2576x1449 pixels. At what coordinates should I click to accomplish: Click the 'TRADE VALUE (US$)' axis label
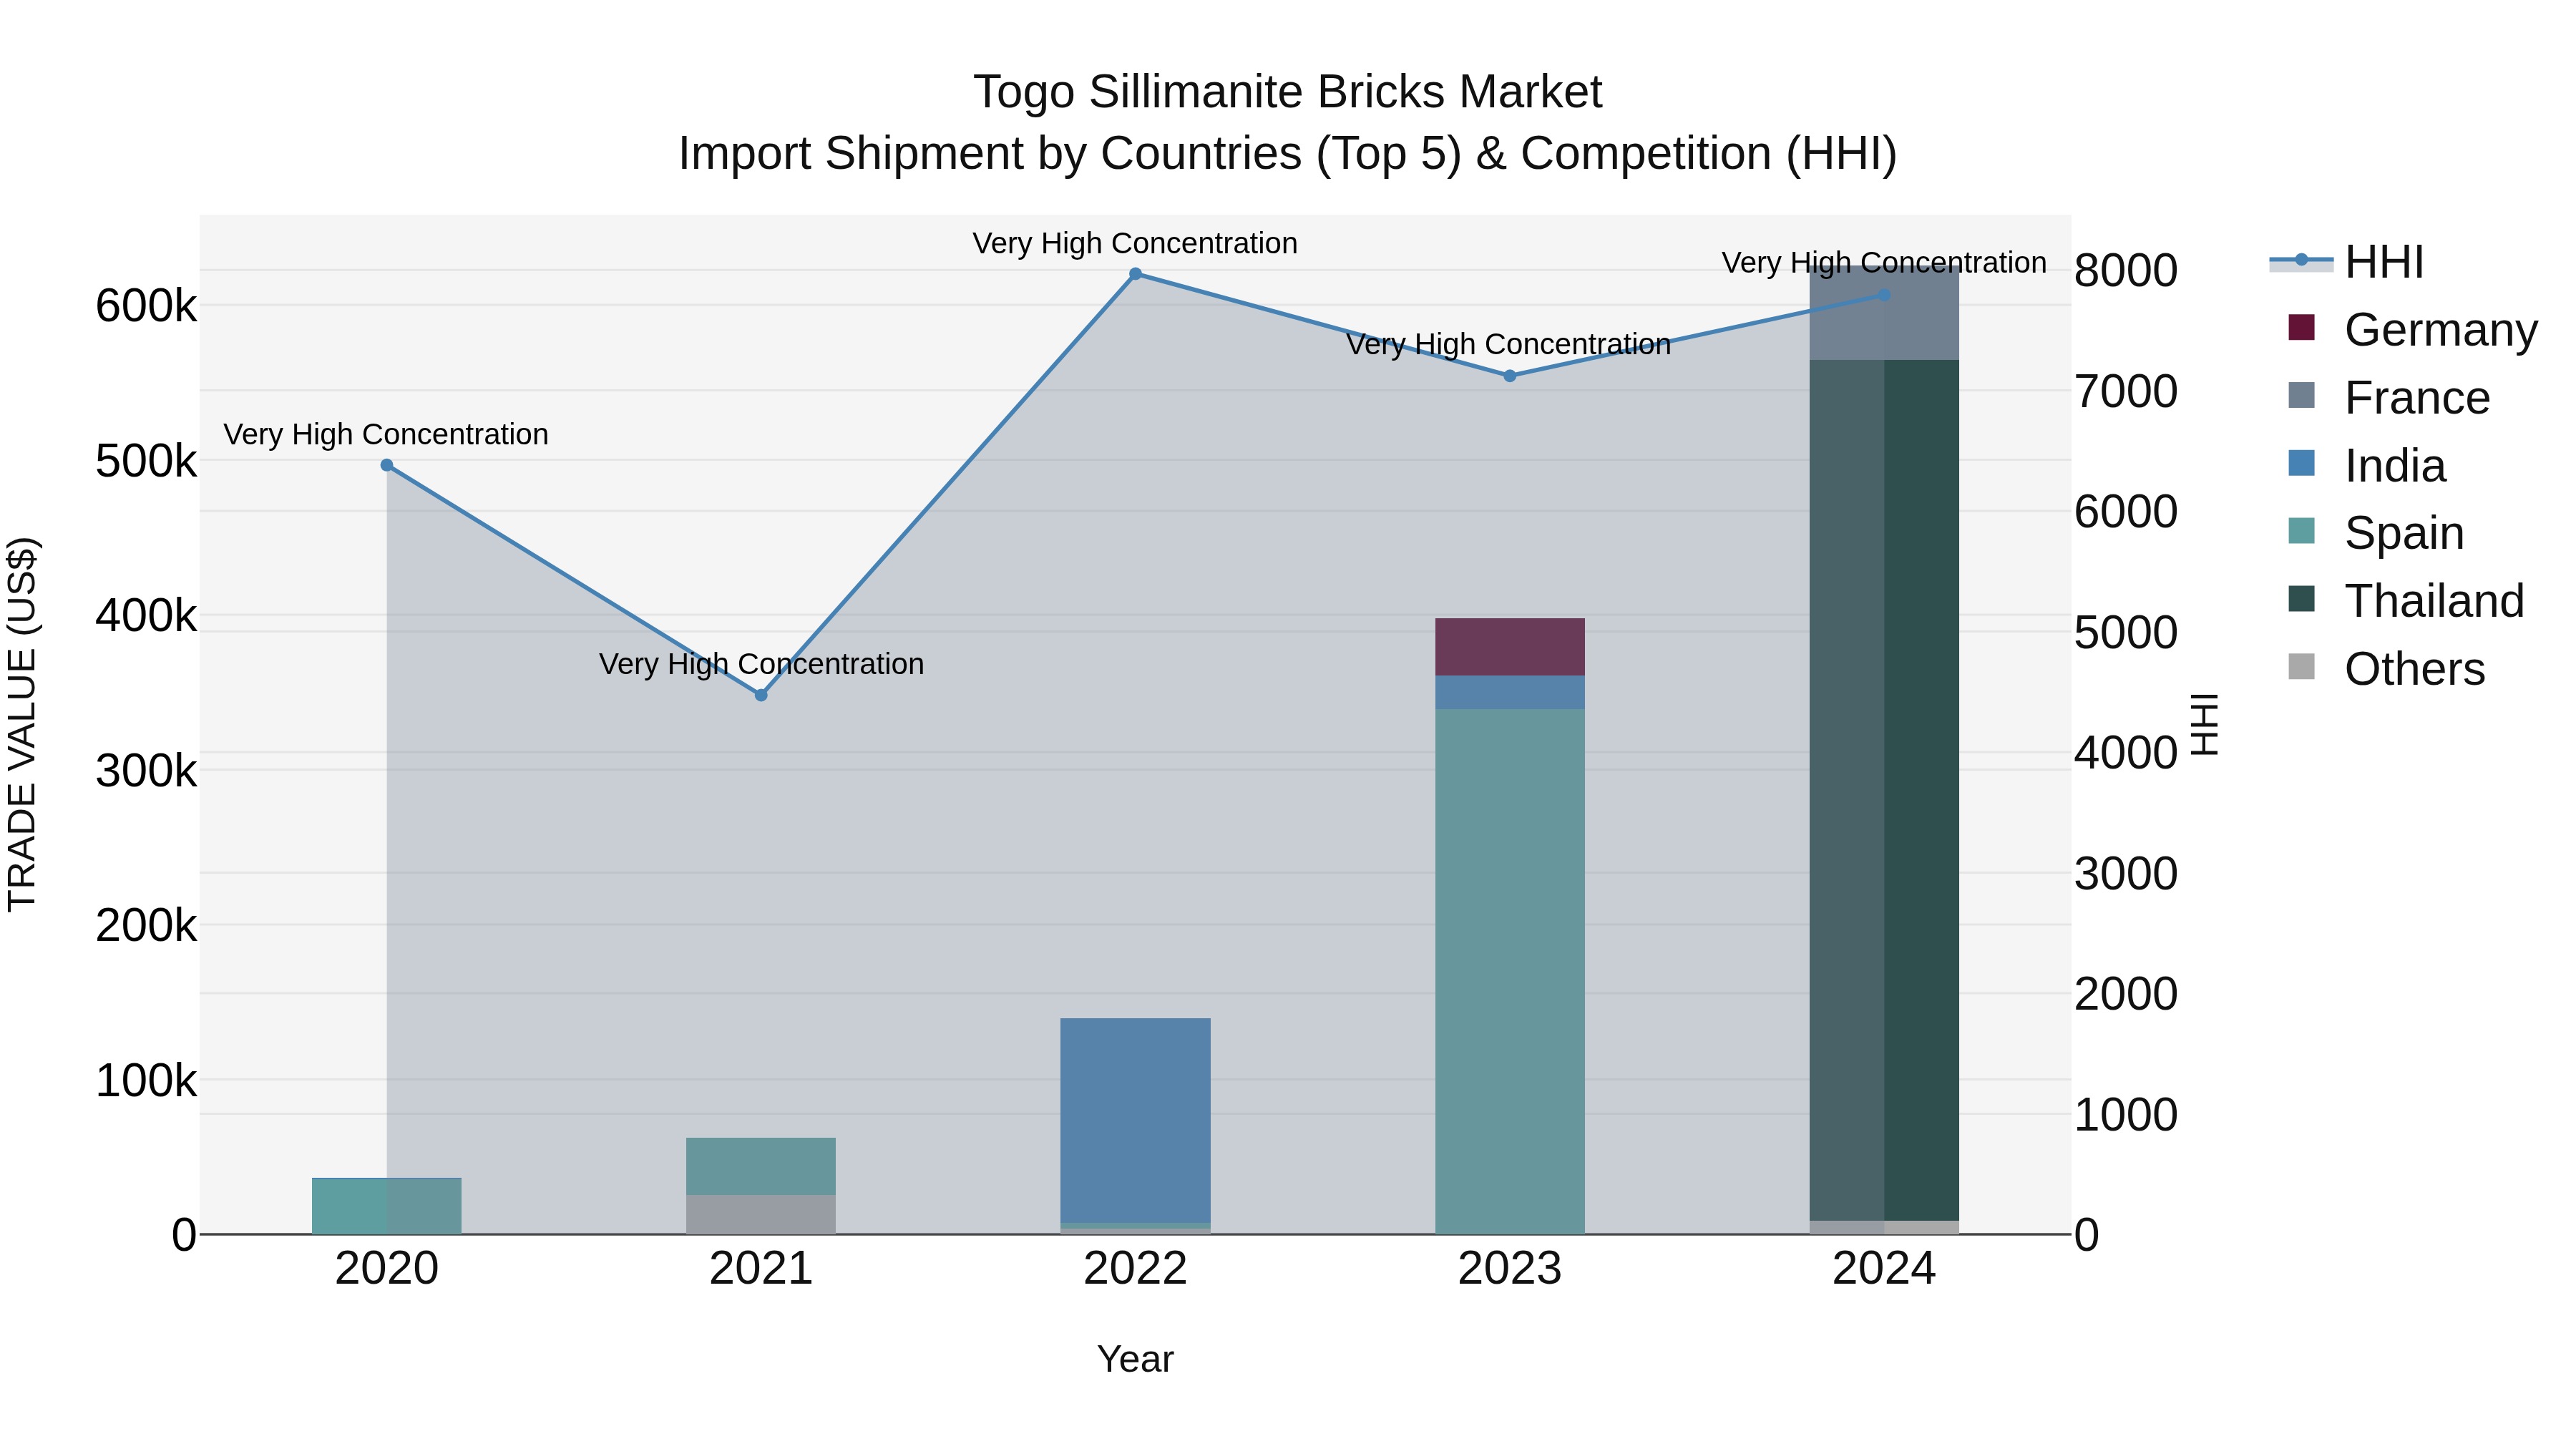[x=22, y=724]
